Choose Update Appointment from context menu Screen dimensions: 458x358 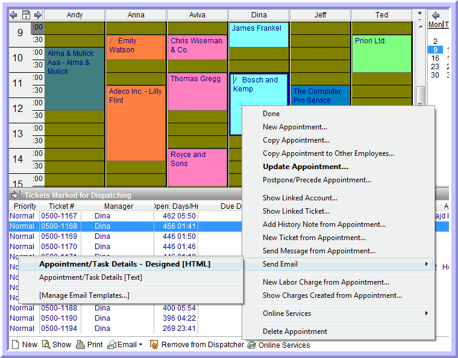[306, 167]
